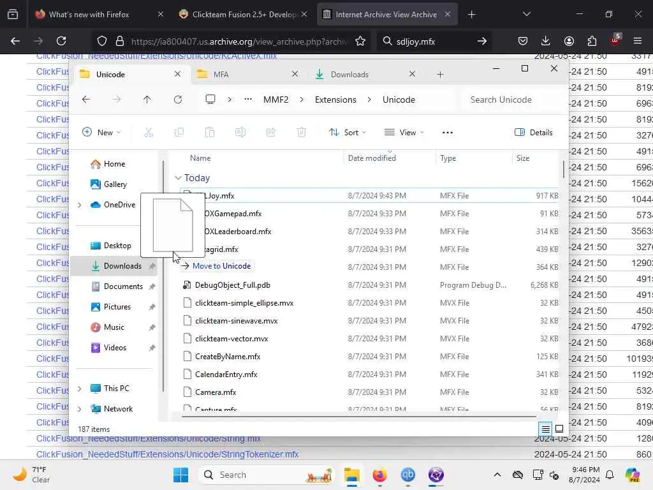The width and height of the screenshot is (653, 490).
Task: Reload the Firefox page
Action: (61, 41)
